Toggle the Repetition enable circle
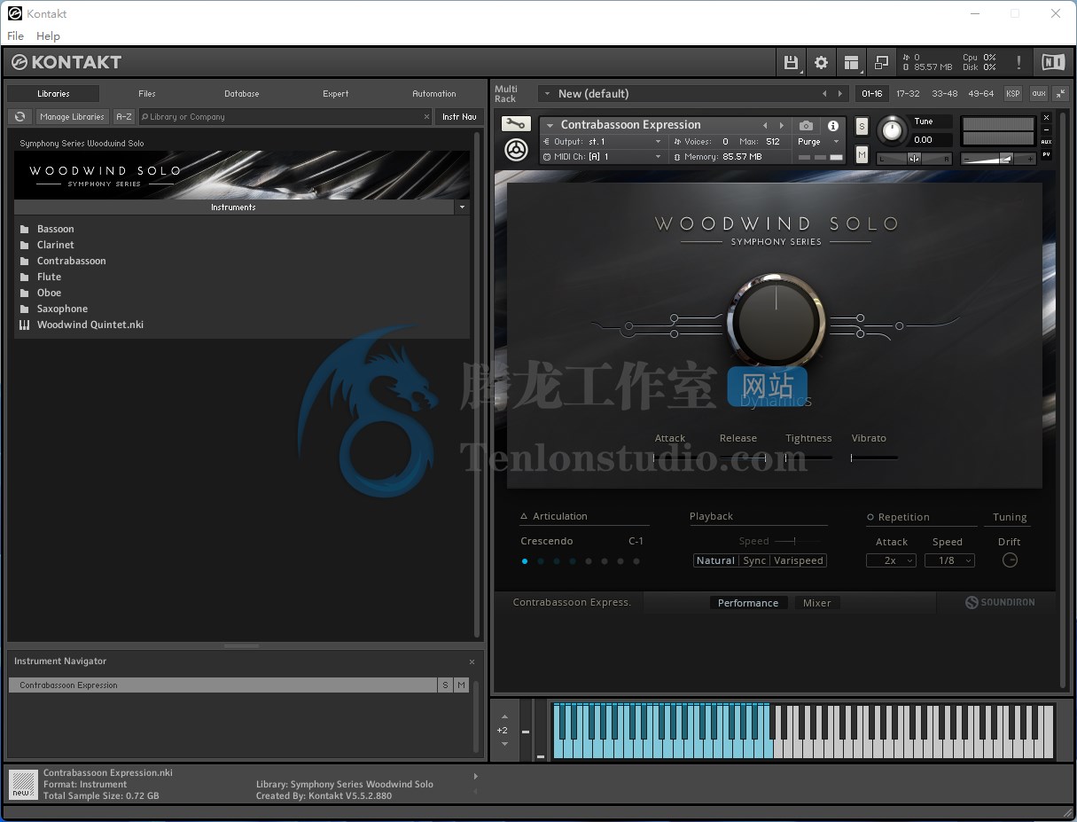The image size is (1077, 822). coord(870,517)
